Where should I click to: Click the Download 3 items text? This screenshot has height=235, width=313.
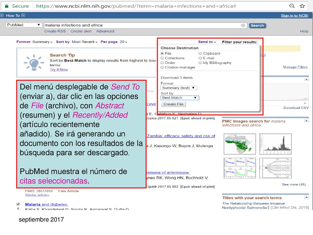(x=177, y=77)
